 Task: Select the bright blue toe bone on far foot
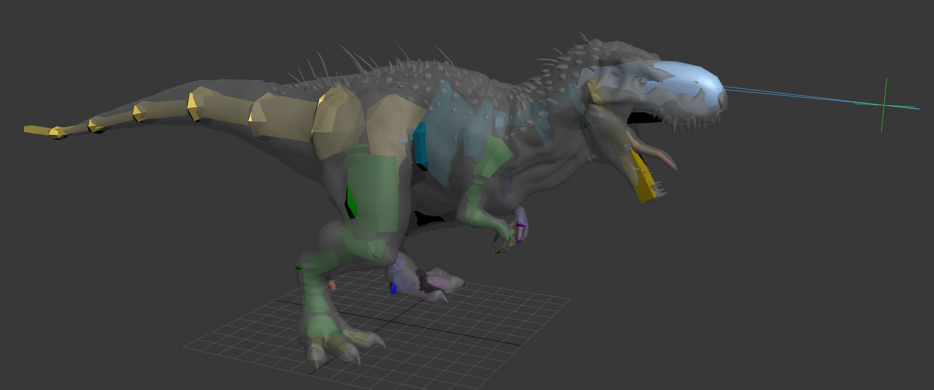coord(394,288)
